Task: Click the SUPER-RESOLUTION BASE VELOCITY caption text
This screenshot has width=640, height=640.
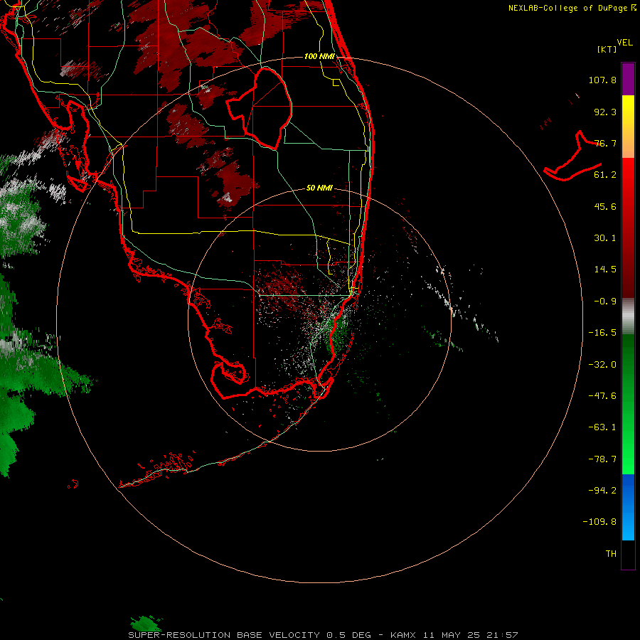Action: tap(225, 635)
